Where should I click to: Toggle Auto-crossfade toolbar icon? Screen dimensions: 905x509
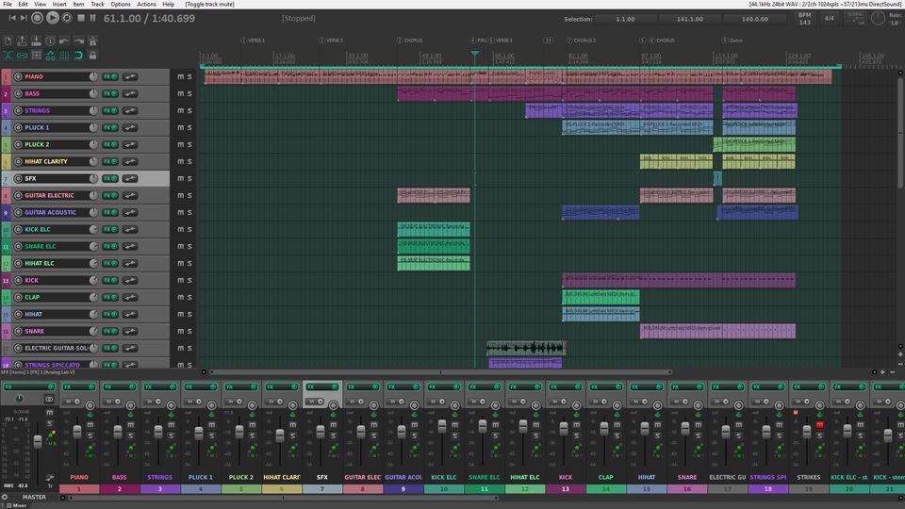pos(8,56)
